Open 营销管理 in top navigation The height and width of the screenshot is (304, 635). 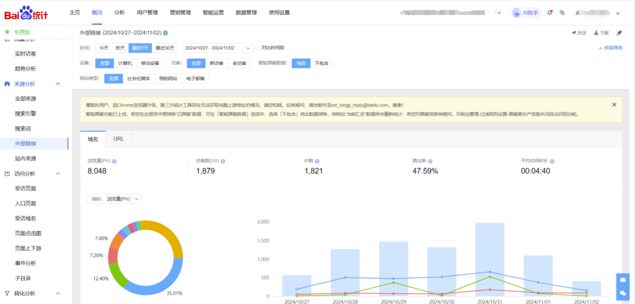tap(180, 12)
